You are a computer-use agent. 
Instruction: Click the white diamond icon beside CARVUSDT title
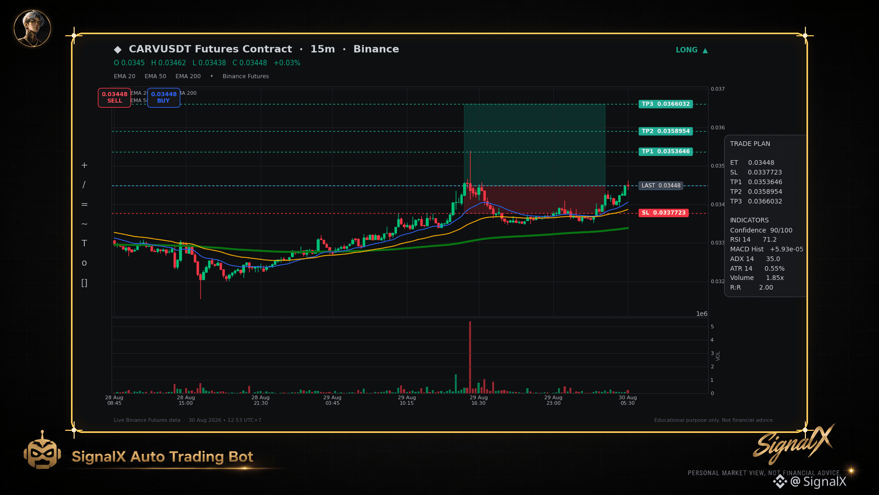tap(118, 49)
